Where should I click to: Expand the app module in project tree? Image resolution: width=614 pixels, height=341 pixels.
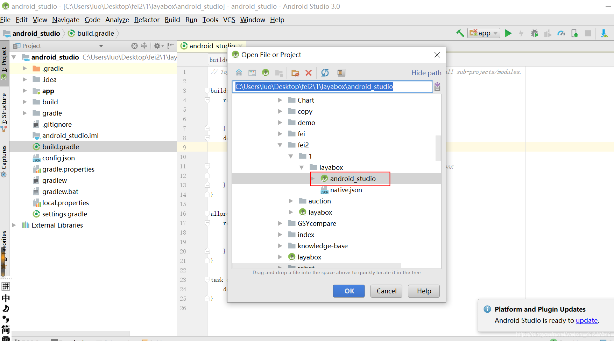click(25, 91)
